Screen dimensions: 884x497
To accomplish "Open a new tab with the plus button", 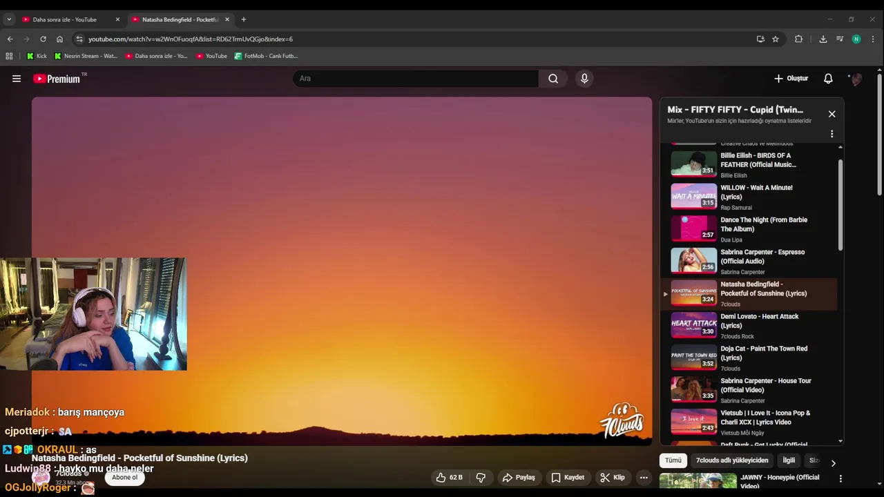I will coord(243,19).
